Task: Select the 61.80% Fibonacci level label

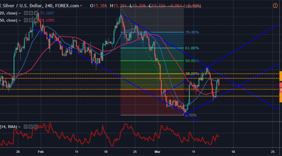Action: 192,48
